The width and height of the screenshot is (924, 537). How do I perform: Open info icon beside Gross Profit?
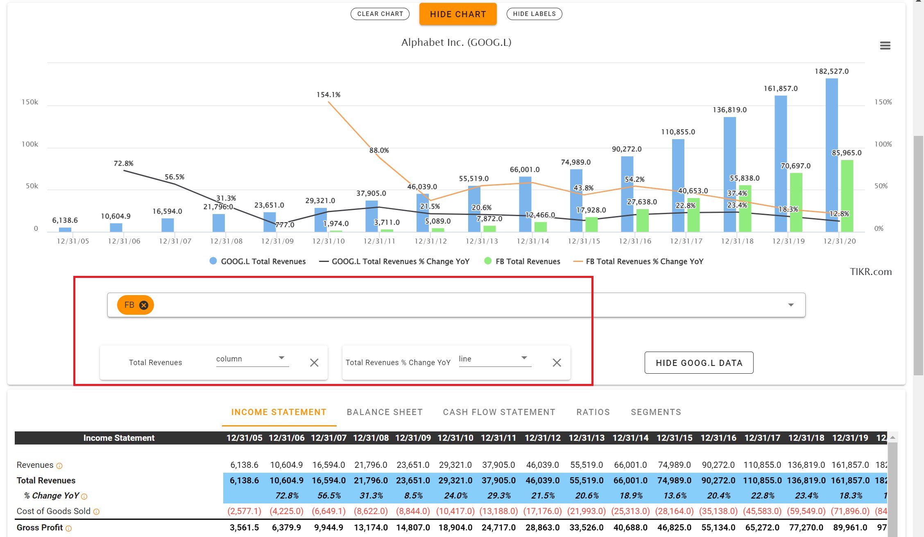pos(68,528)
